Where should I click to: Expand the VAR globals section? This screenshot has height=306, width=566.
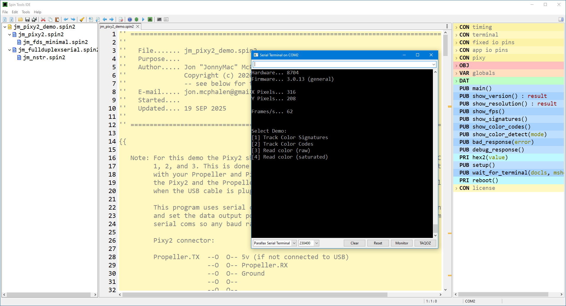click(456, 73)
